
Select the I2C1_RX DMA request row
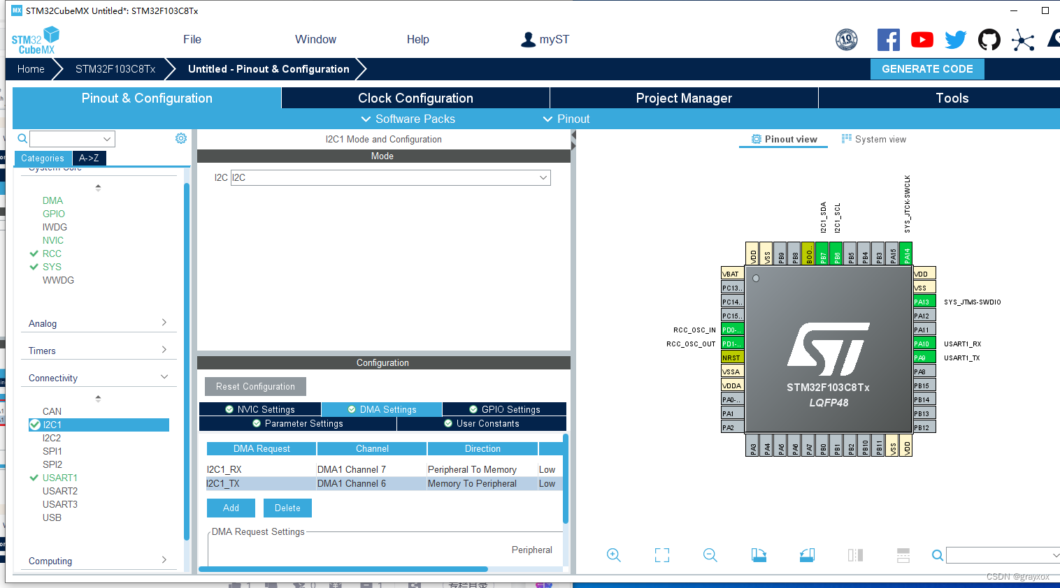pos(385,469)
